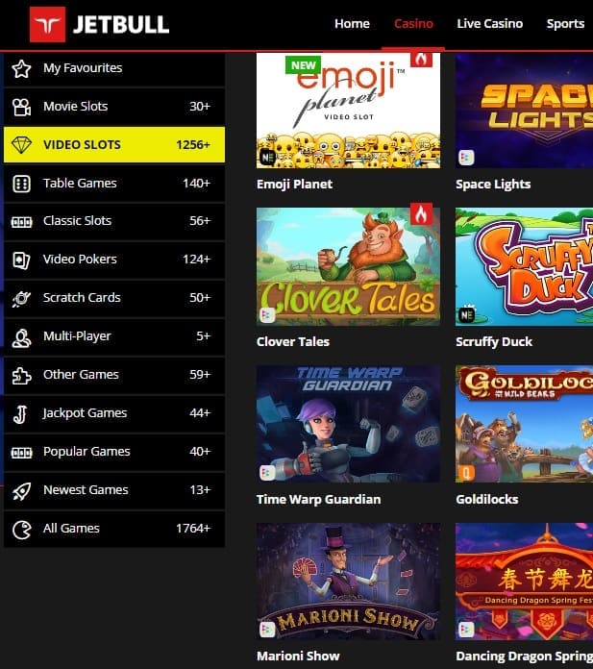Click the Marioni Show title link
This screenshot has width=593, height=669.
[x=298, y=656]
